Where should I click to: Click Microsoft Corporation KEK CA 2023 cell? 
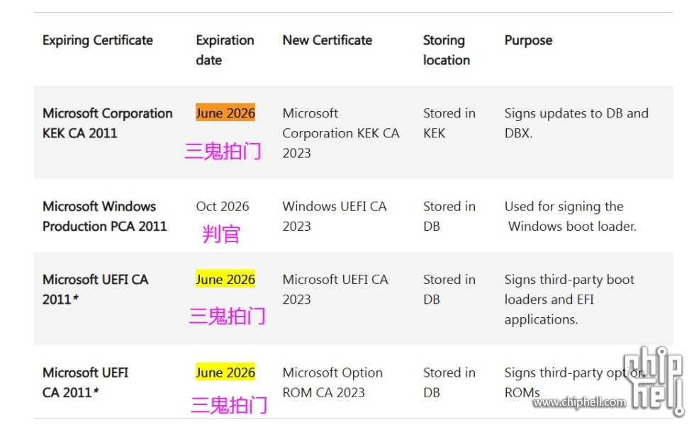[340, 133]
